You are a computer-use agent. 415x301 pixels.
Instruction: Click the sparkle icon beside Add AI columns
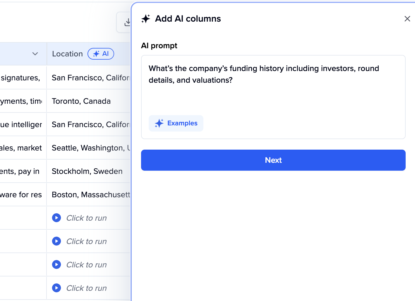point(146,19)
